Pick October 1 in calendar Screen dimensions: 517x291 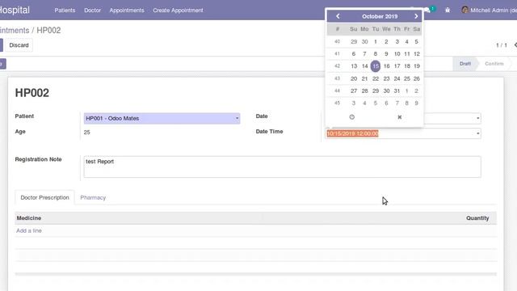click(x=375, y=41)
